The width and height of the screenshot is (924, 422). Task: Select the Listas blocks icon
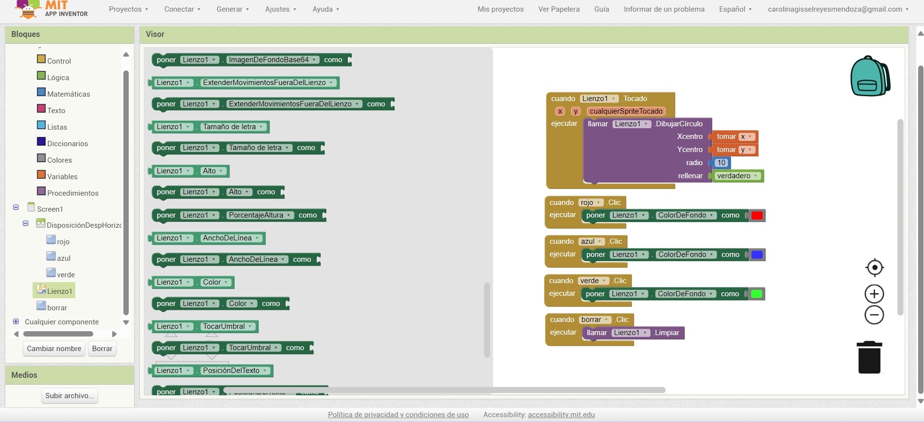pyautogui.click(x=41, y=125)
